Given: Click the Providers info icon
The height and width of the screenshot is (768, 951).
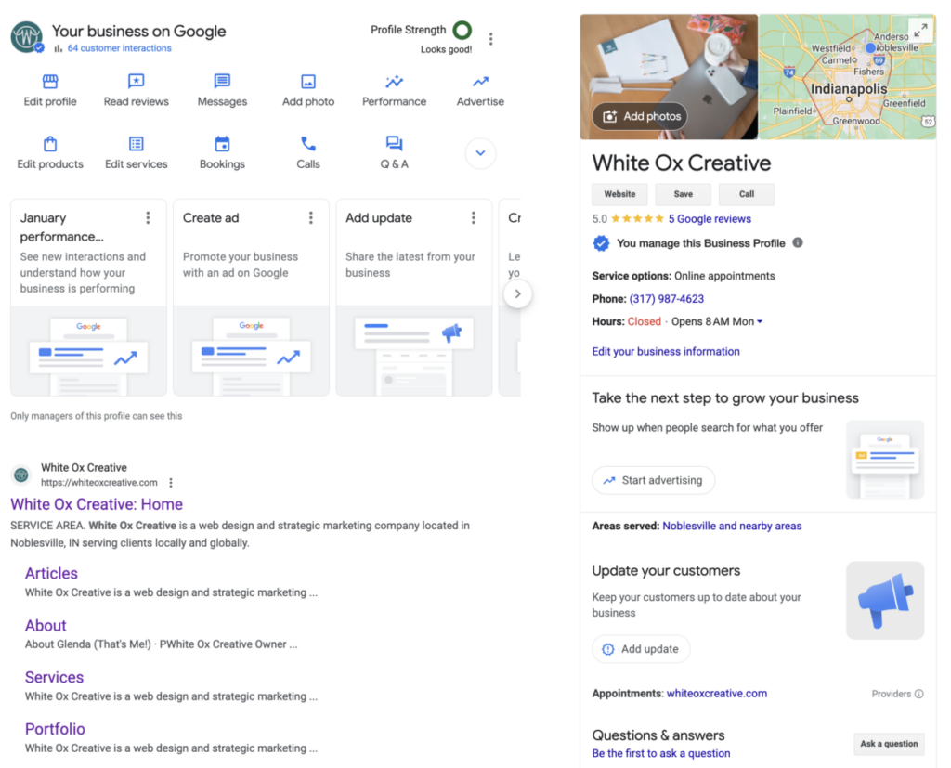Looking at the screenshot, I should [919, 694].
